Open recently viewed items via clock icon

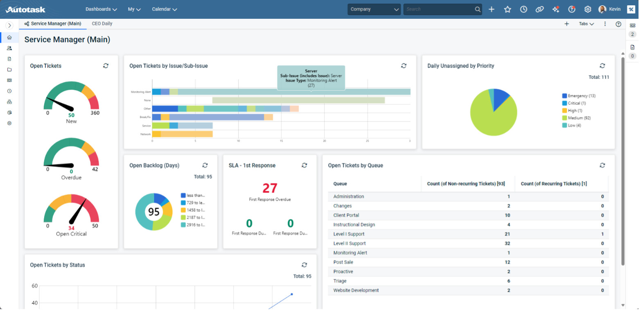(523, 9)
